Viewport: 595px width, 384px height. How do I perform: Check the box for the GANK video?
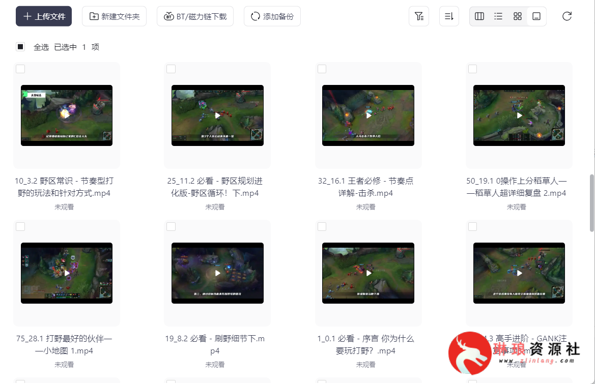(x=472, y=226)
